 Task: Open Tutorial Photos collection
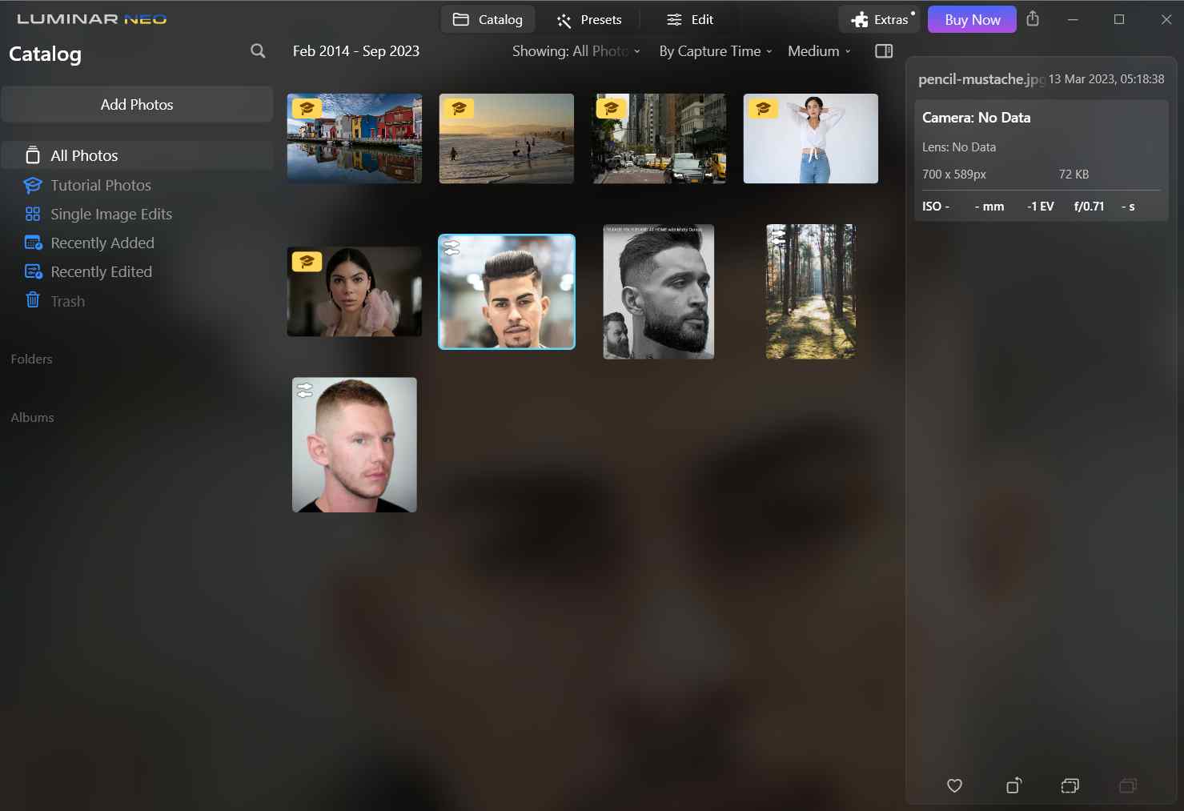pos(100,185)
